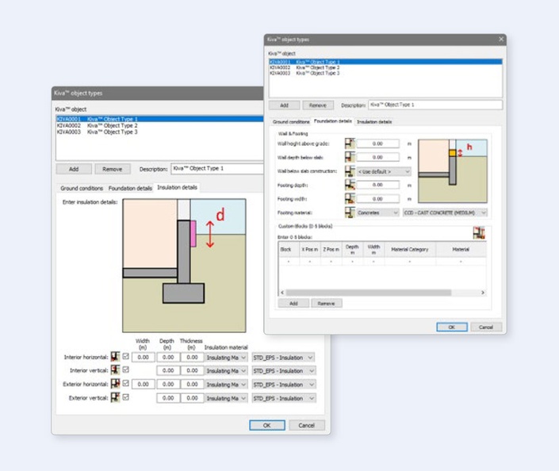Click the Interior vertical insulation diagram icon
Screen dimensions: 559x471
(115, 370)
